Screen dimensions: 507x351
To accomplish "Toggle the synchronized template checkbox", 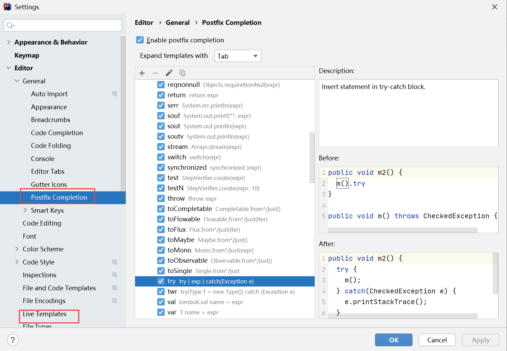I will tap(161, 168).
